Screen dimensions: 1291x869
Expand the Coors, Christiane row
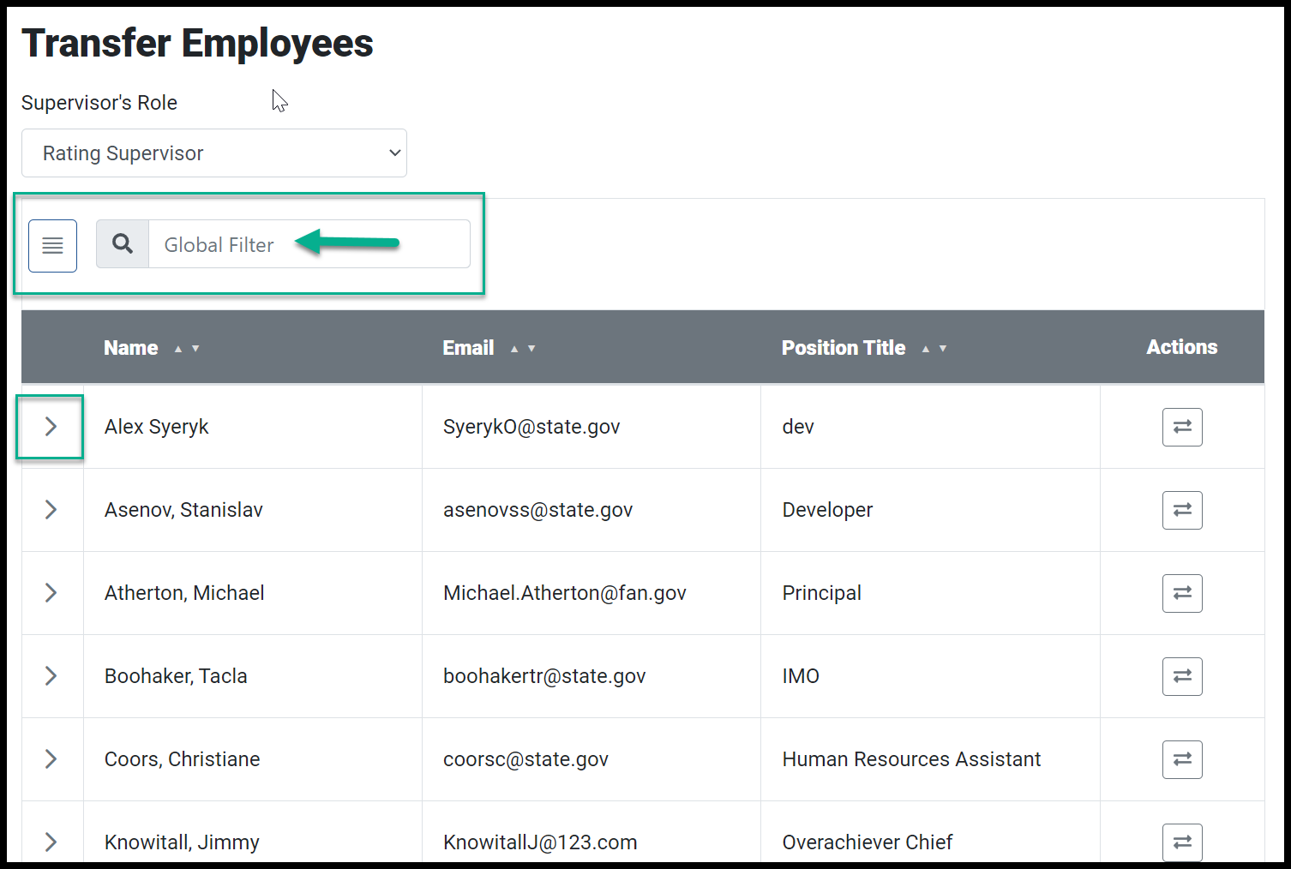pyautogui.click(x=51, y=759)
